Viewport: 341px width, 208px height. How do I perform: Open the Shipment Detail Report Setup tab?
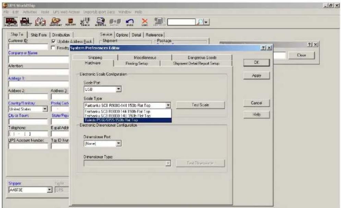(x=196, y=63)
